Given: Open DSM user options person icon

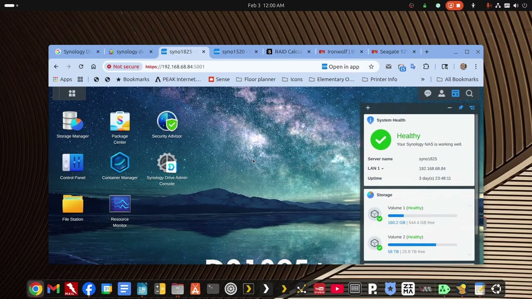Looking at the screenshot, I should click(x=441, y=93).
